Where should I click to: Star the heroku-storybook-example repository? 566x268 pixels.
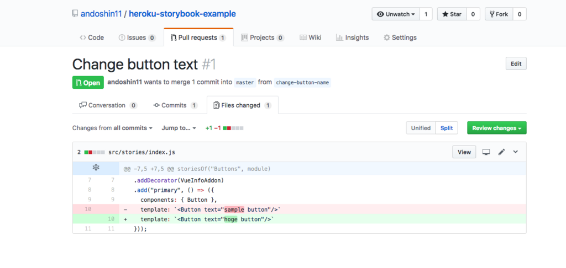[452, 14]
